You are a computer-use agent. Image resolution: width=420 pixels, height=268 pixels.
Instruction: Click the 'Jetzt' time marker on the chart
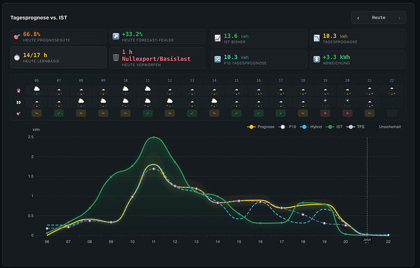coord(367,239)
